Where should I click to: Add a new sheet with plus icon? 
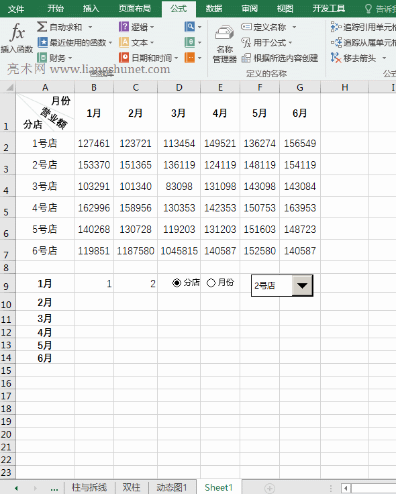pos(269,489)
